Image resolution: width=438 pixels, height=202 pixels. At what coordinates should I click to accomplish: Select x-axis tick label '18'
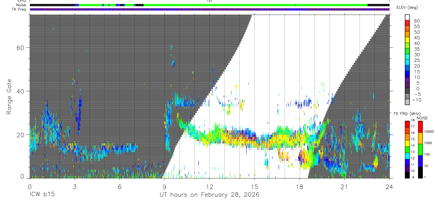click(299, 186)
